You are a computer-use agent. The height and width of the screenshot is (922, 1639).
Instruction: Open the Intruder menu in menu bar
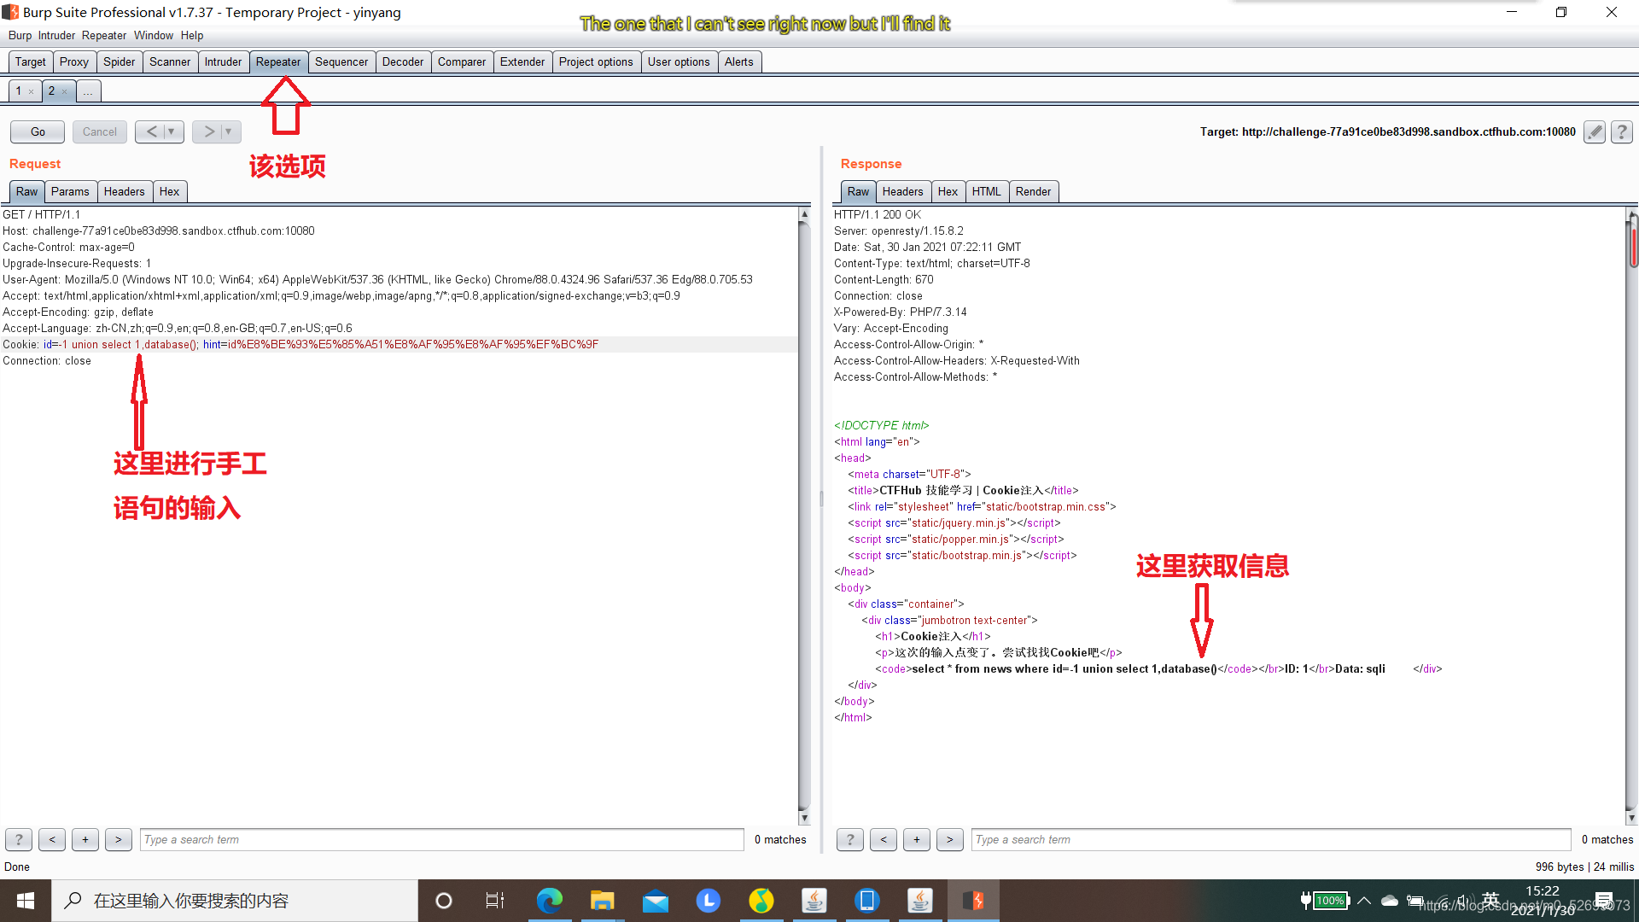point(56,36)
